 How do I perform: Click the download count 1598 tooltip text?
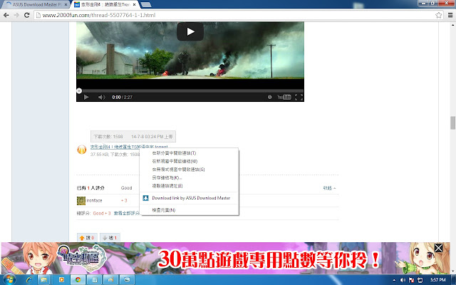[x=108, y=137]
